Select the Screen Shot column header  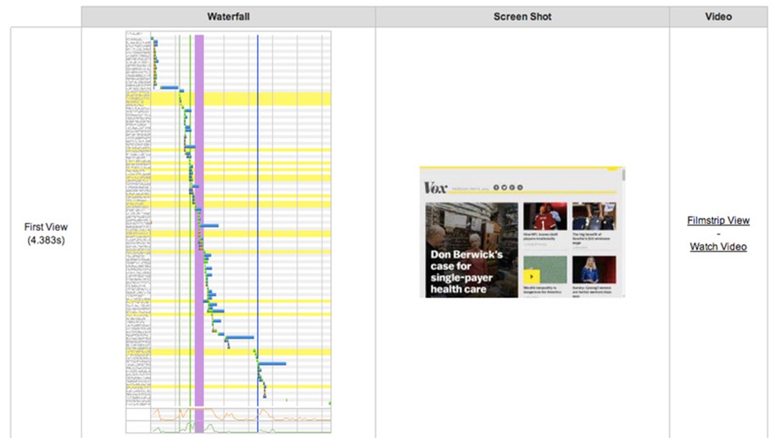point(523,16)
